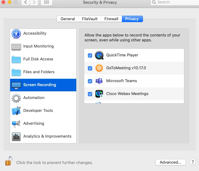Uncheck QuickTime Player screen recording permission
The image size is (199, 171).
(x=90, y=55)
